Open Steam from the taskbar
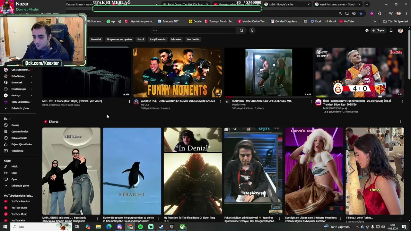Image resolution: width=411 pixels, height=231 pixels. click(x=161, y=227)
